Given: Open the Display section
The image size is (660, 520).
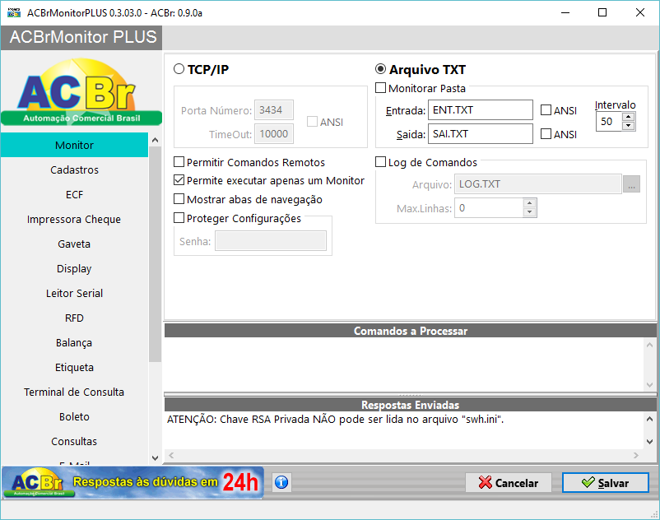Looking at the screenshot, I should (x=75, y=269).
